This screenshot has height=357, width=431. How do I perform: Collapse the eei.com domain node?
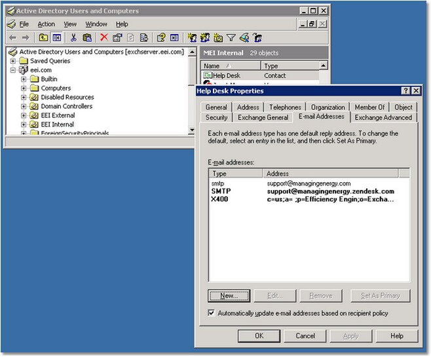point(12,70)
